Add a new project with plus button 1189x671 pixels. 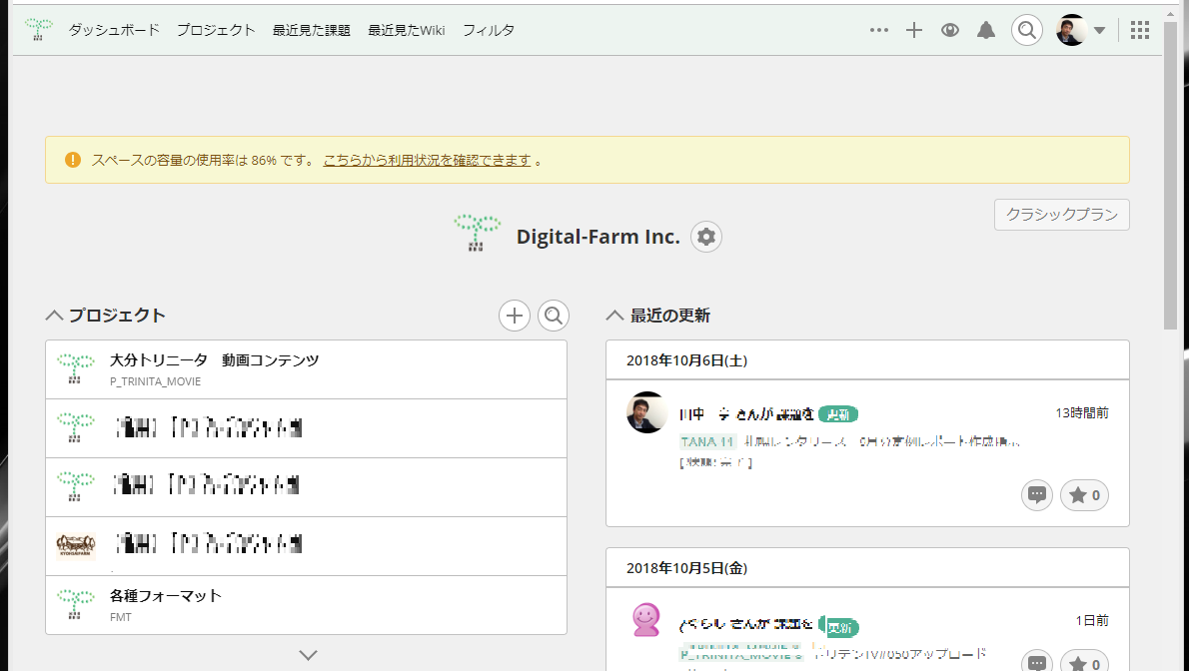coord(515,316)
